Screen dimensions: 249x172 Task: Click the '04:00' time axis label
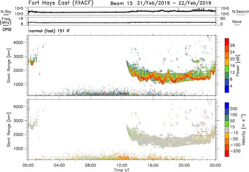pyautogui.click(x=59, y=165)
